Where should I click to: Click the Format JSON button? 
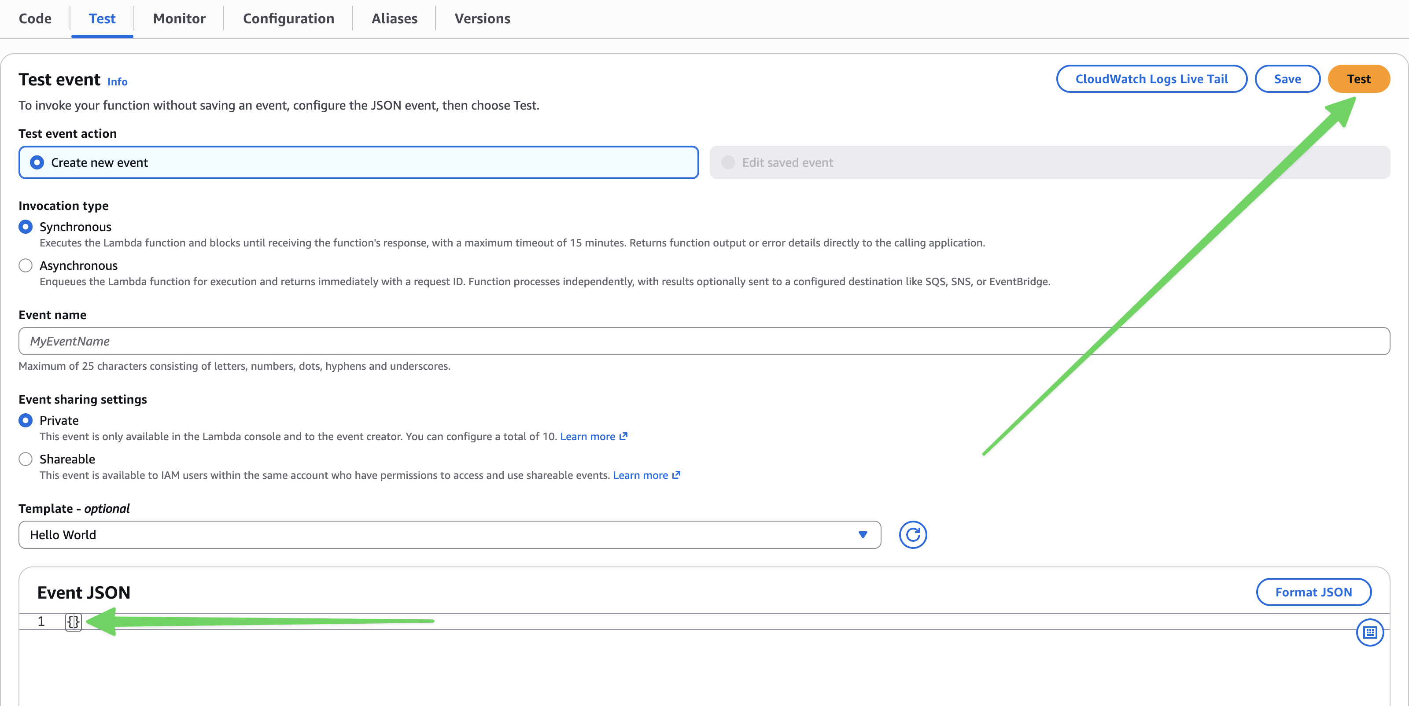1313,592
